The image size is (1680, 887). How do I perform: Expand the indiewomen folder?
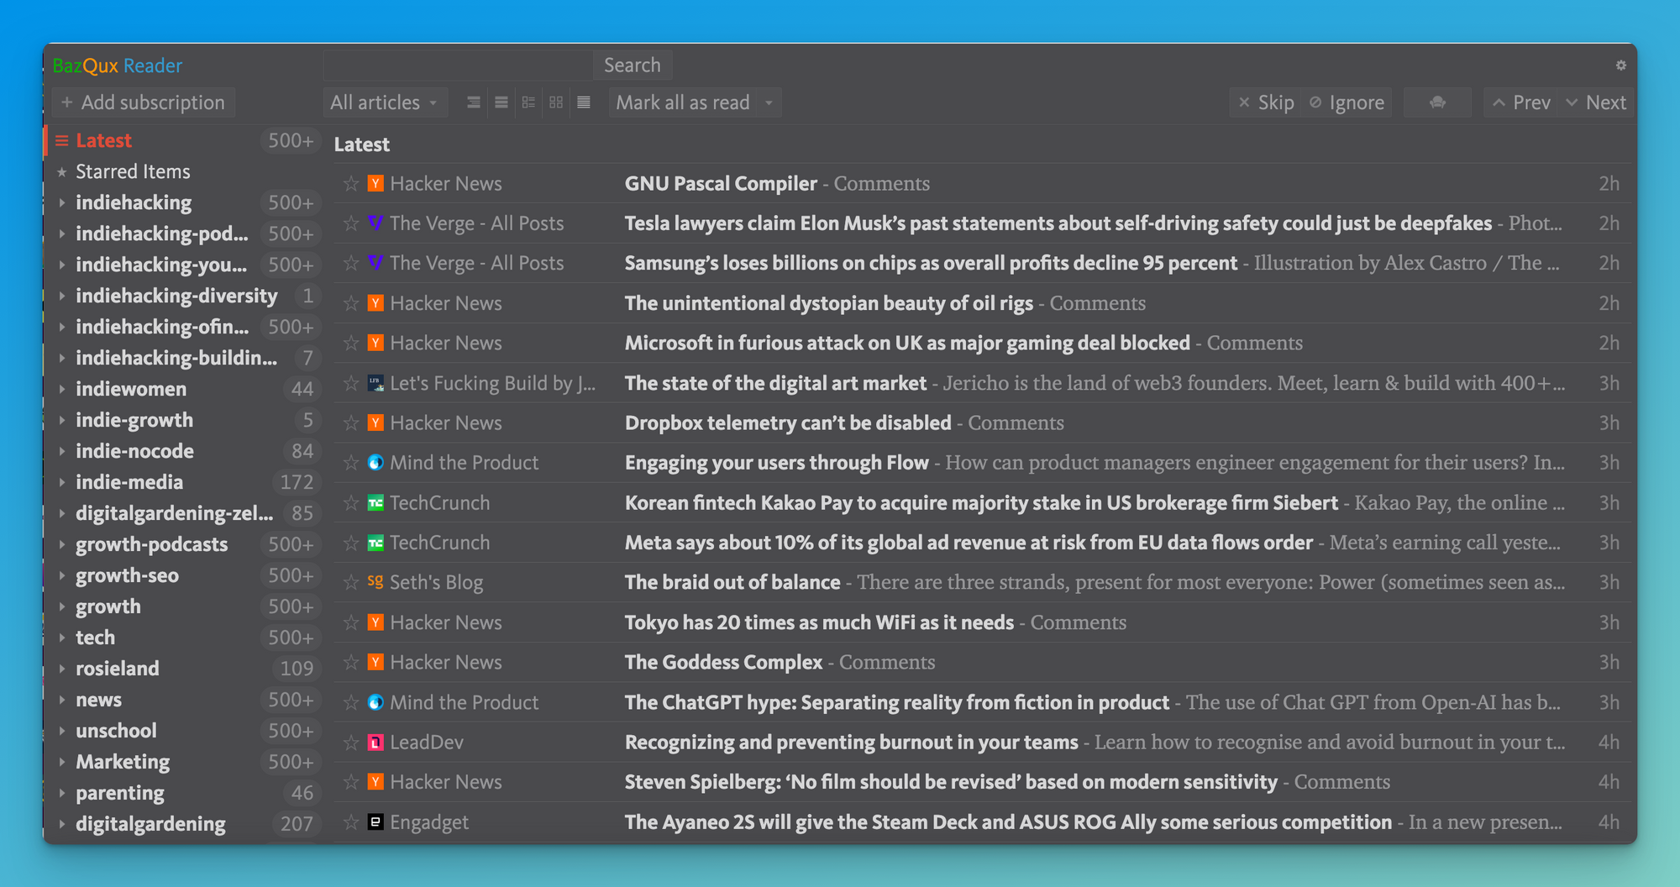[62, 389]
